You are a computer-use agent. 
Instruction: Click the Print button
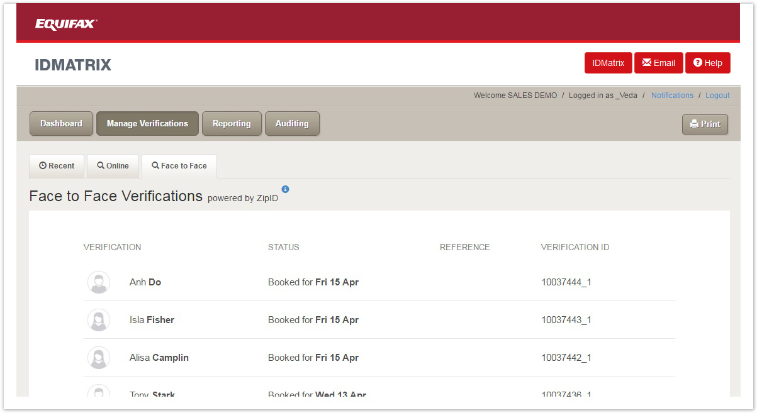705,124
